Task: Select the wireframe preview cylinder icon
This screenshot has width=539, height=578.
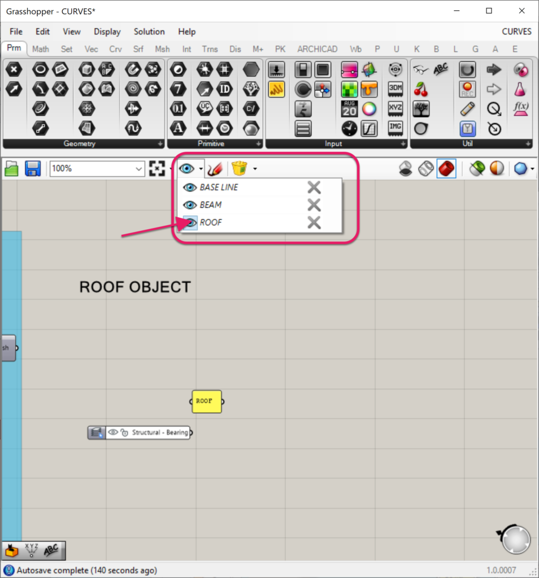Action: 427,168
